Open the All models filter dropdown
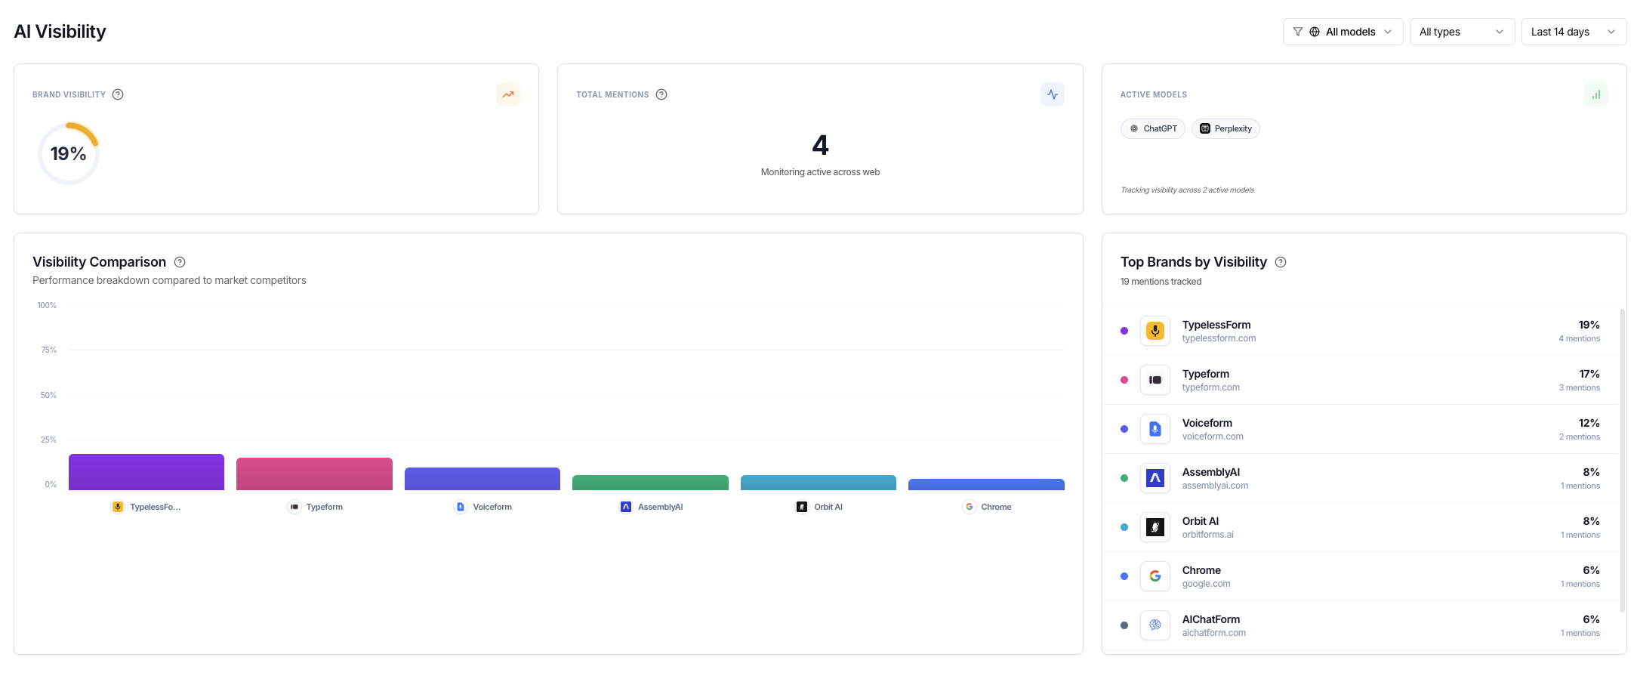 coord(1343,32)
